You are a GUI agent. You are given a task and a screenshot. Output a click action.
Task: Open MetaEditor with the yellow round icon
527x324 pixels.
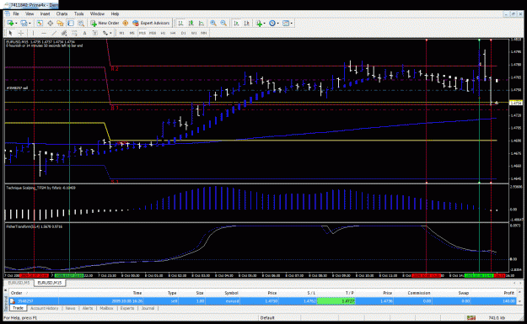tap(126, 24)
